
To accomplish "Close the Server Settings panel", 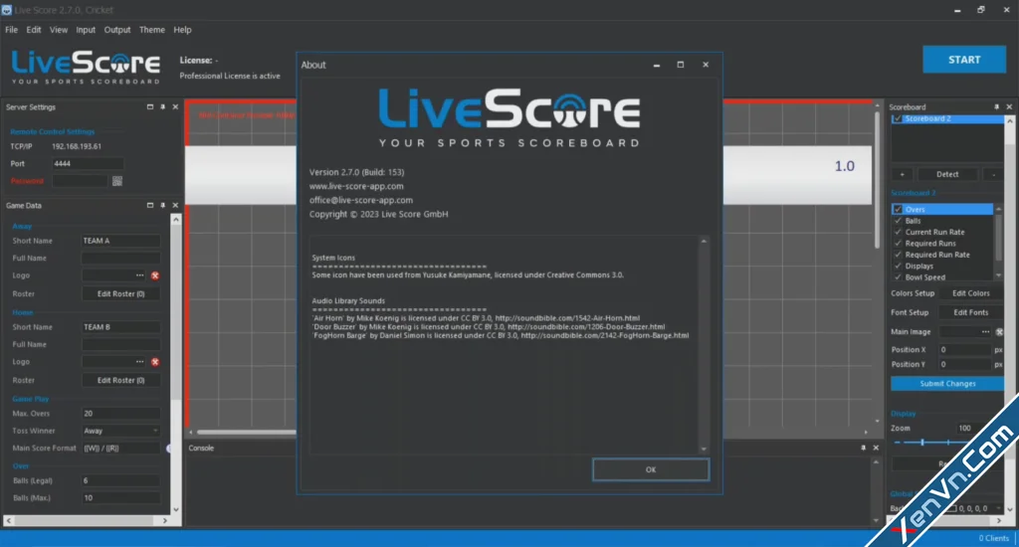I will 175,107.
